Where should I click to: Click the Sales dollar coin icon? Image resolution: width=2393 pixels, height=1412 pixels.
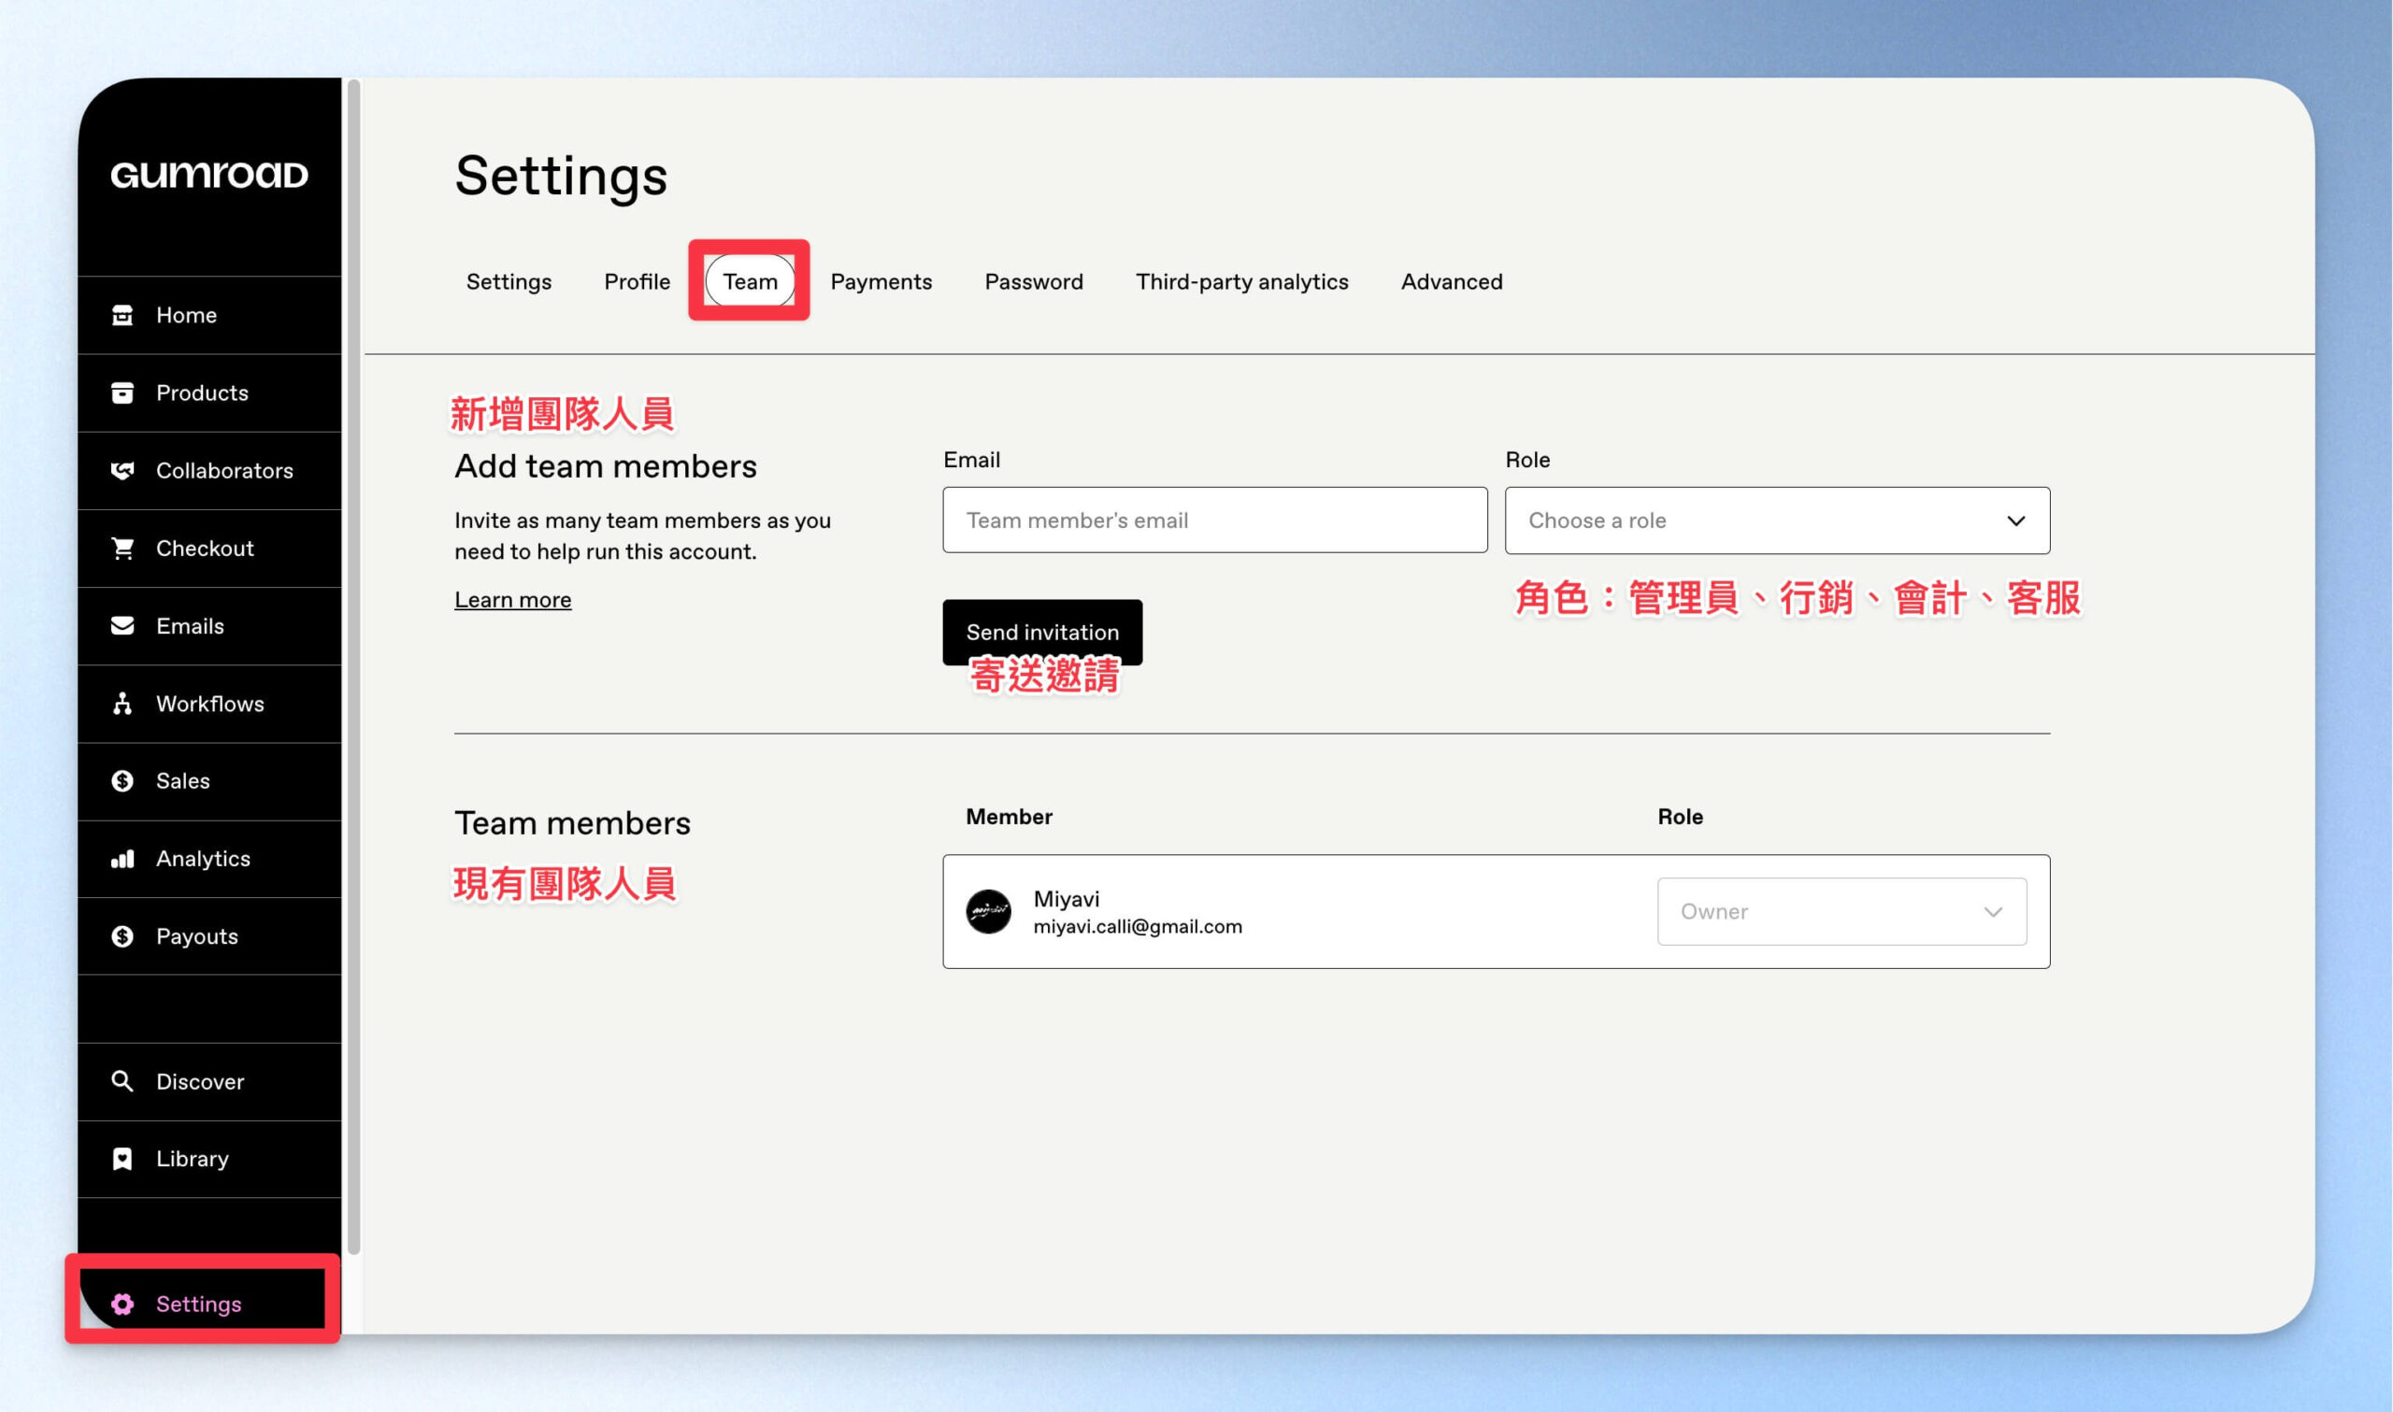click(x=122, y=781)
